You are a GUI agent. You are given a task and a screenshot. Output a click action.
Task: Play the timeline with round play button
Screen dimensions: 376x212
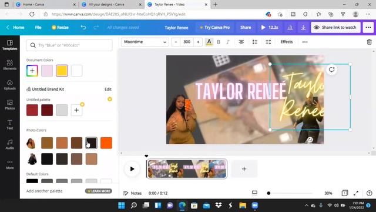coord(132,169)
